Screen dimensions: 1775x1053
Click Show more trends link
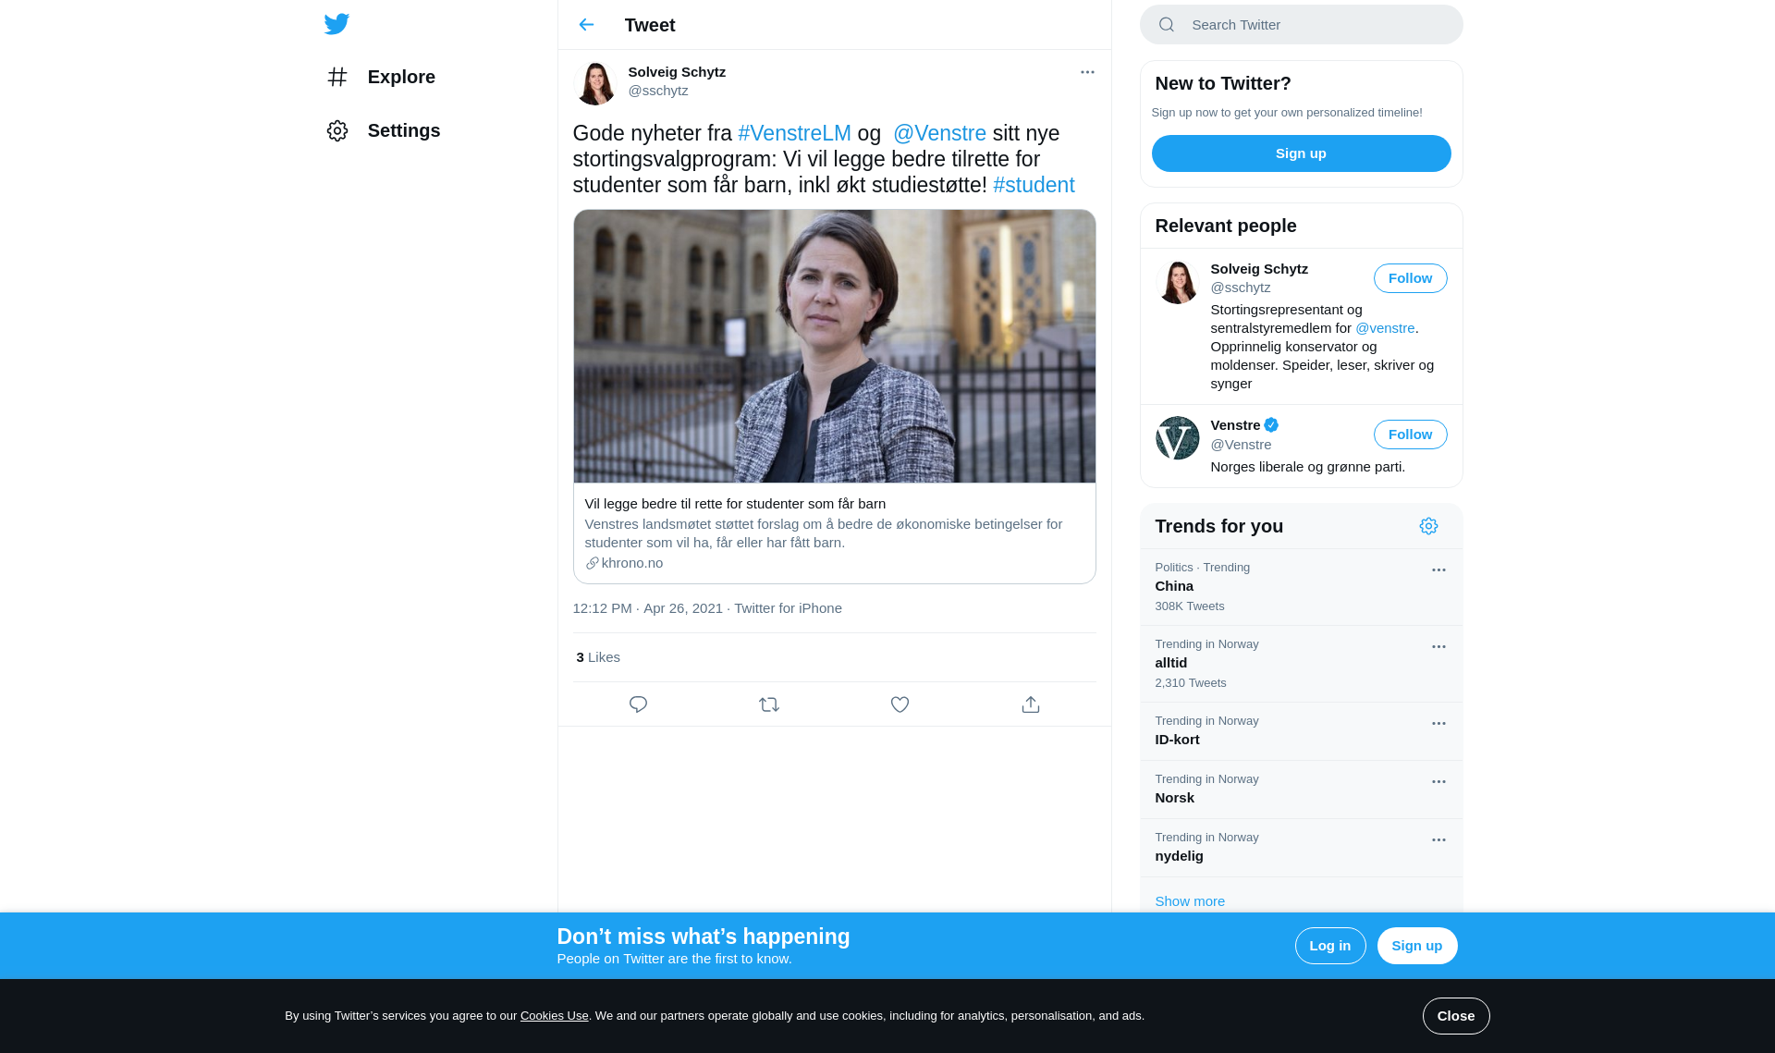(1190, 901)
